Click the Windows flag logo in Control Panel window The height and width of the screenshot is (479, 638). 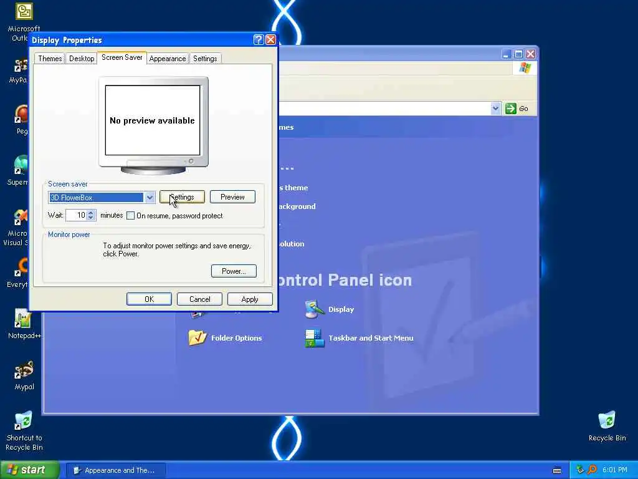525,68
